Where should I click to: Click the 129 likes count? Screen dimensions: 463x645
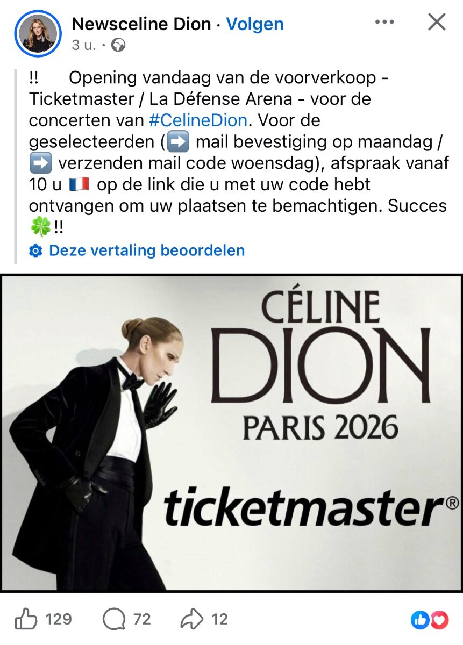click(59, 620)
